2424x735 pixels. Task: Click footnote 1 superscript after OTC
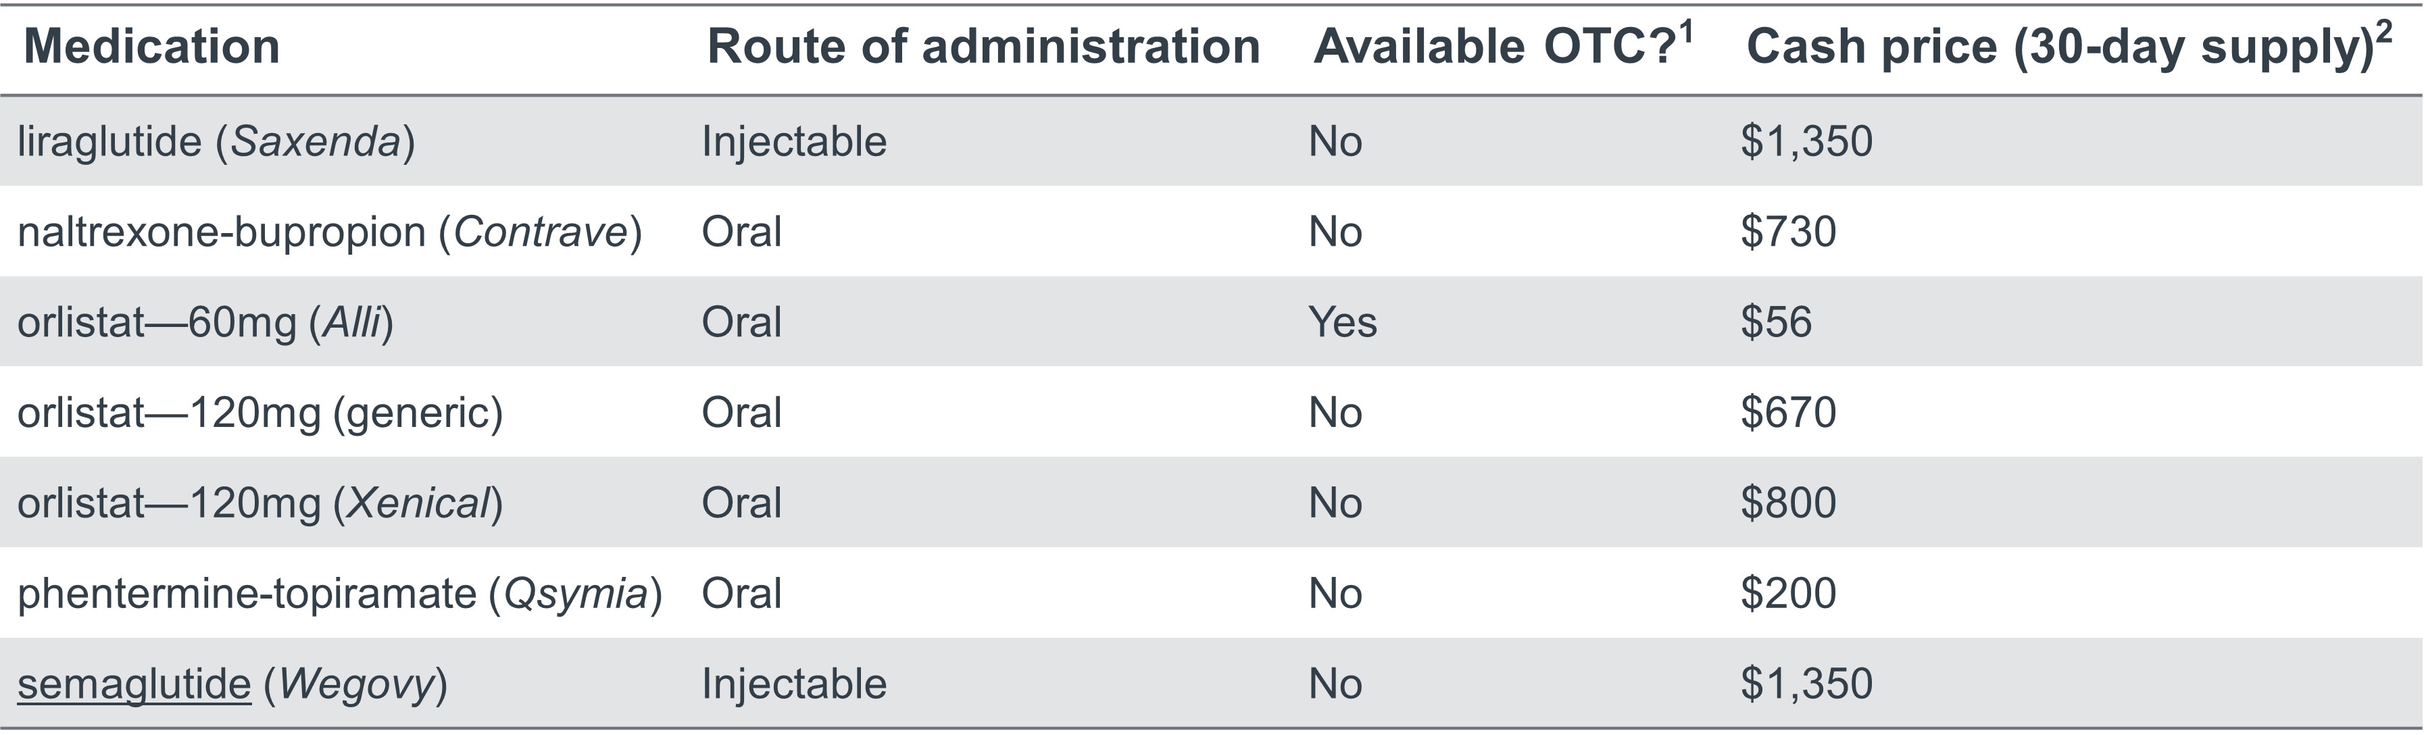(1685, 33)
